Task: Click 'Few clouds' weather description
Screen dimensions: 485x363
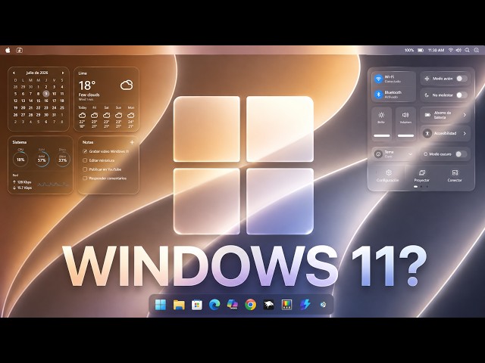Action: pyautogui.click(x=89, y=95)
